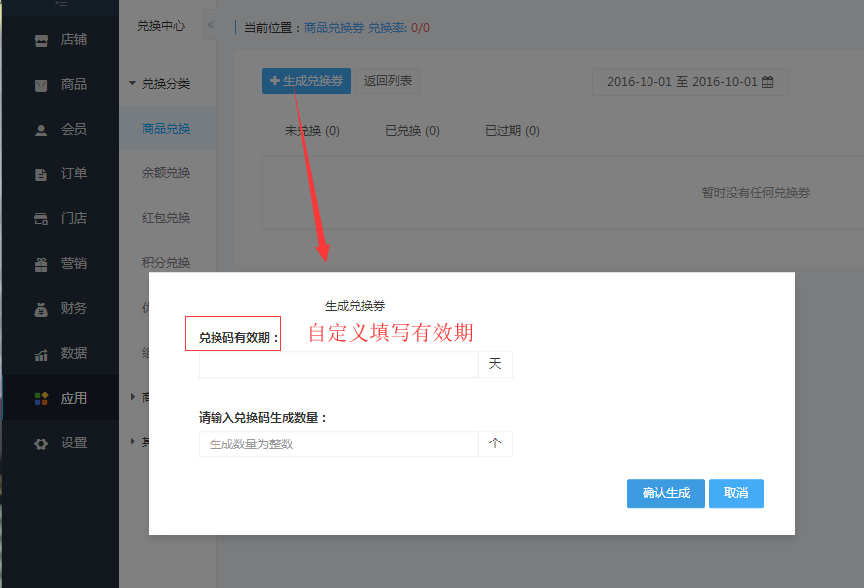Click the 兑换中心 panel title
Screen dimensions: 864x588
click(161, 26)
